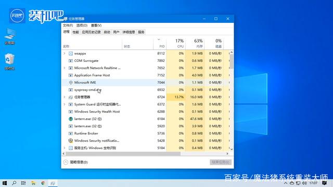Click the sort arrow above the PID column

159,39
